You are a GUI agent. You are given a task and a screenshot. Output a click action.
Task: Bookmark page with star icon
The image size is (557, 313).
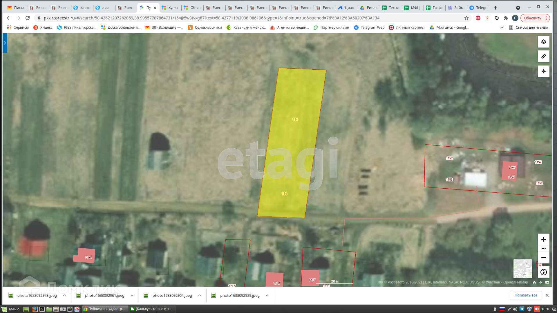466,18
